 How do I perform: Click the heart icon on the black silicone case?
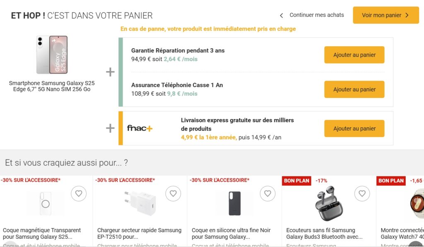(267, 193)
